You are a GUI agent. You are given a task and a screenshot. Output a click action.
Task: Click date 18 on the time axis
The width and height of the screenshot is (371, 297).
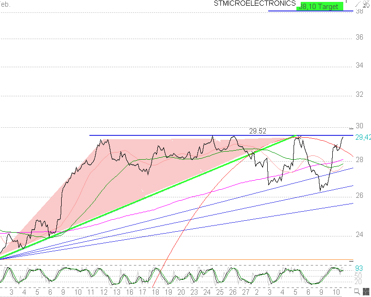(155, 291)
